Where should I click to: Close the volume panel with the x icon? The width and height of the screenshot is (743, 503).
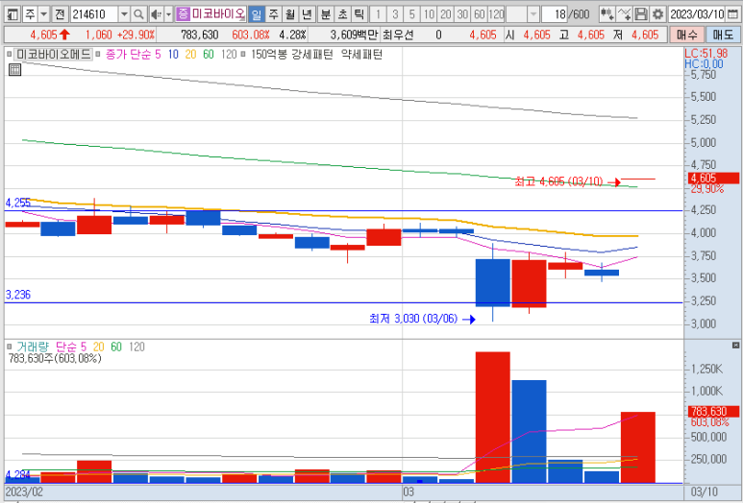pos(735,346)
